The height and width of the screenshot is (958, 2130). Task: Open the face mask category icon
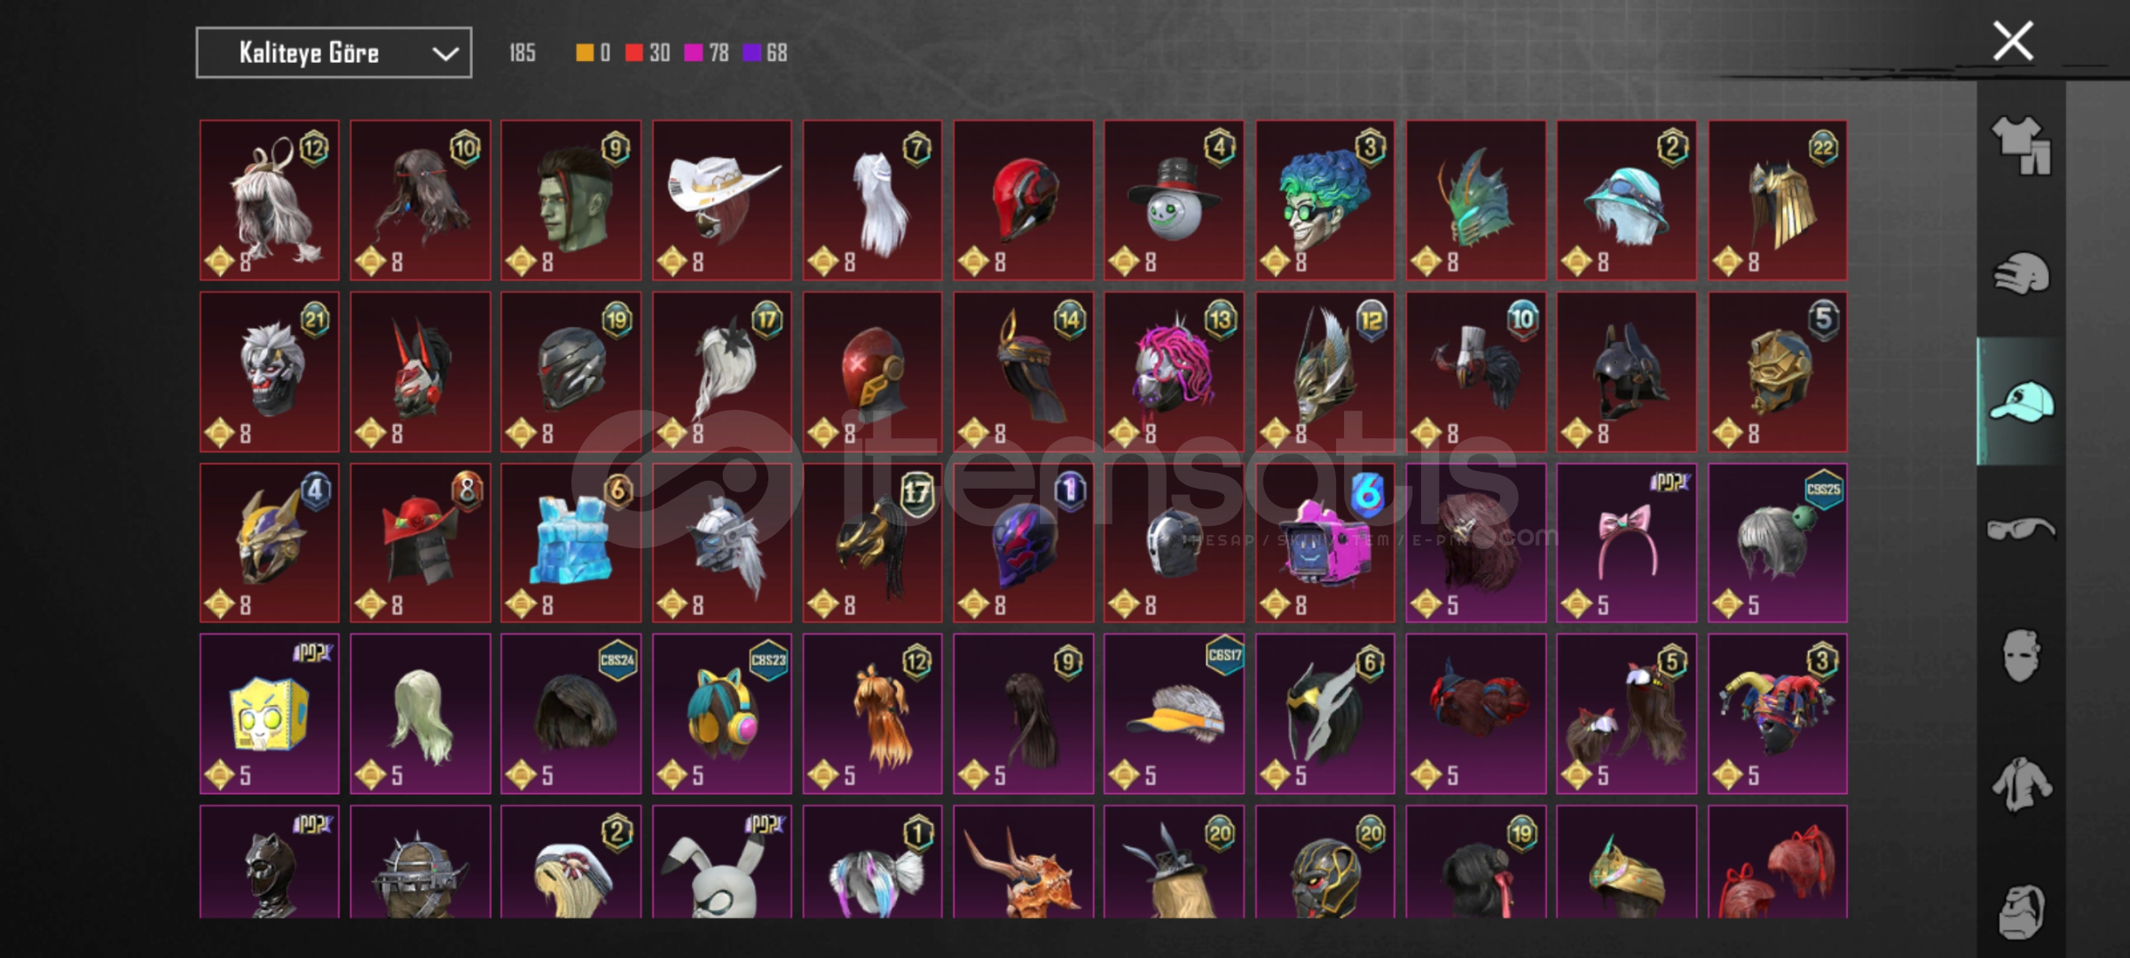[2021, 656]
